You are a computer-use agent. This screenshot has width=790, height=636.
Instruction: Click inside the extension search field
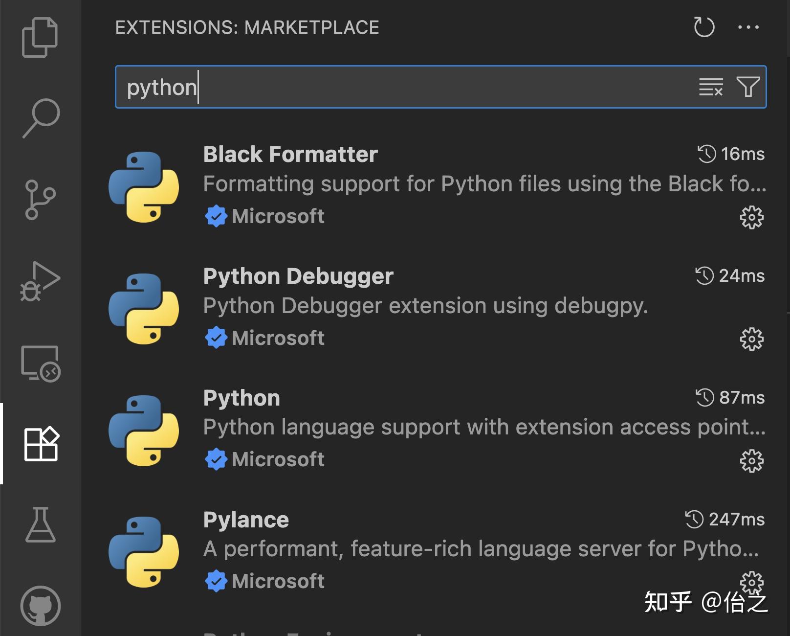click(x=391, y=87)
